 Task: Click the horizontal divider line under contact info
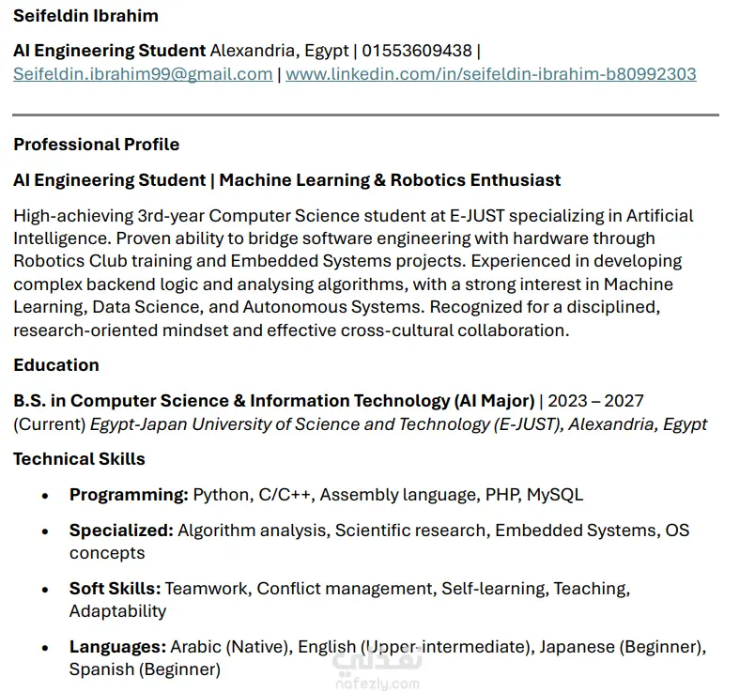366,115
